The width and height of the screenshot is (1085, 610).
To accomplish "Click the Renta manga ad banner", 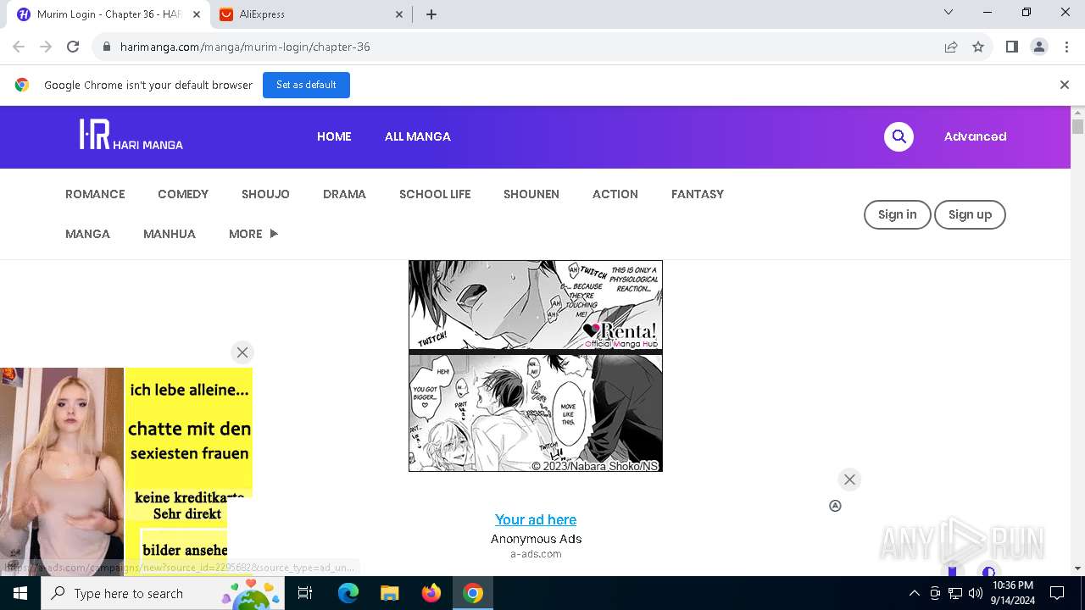I will 536,366.
